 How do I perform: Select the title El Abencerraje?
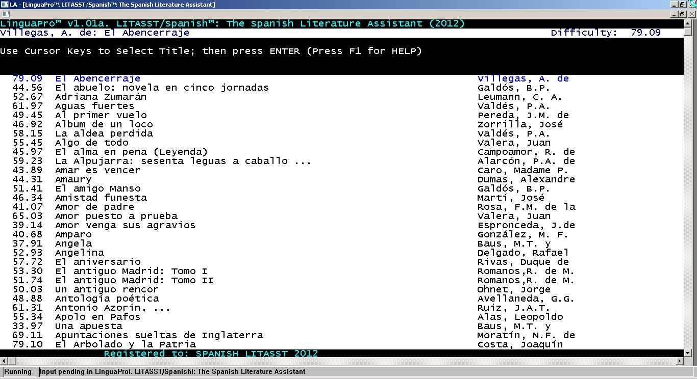[x=97, y=78]
